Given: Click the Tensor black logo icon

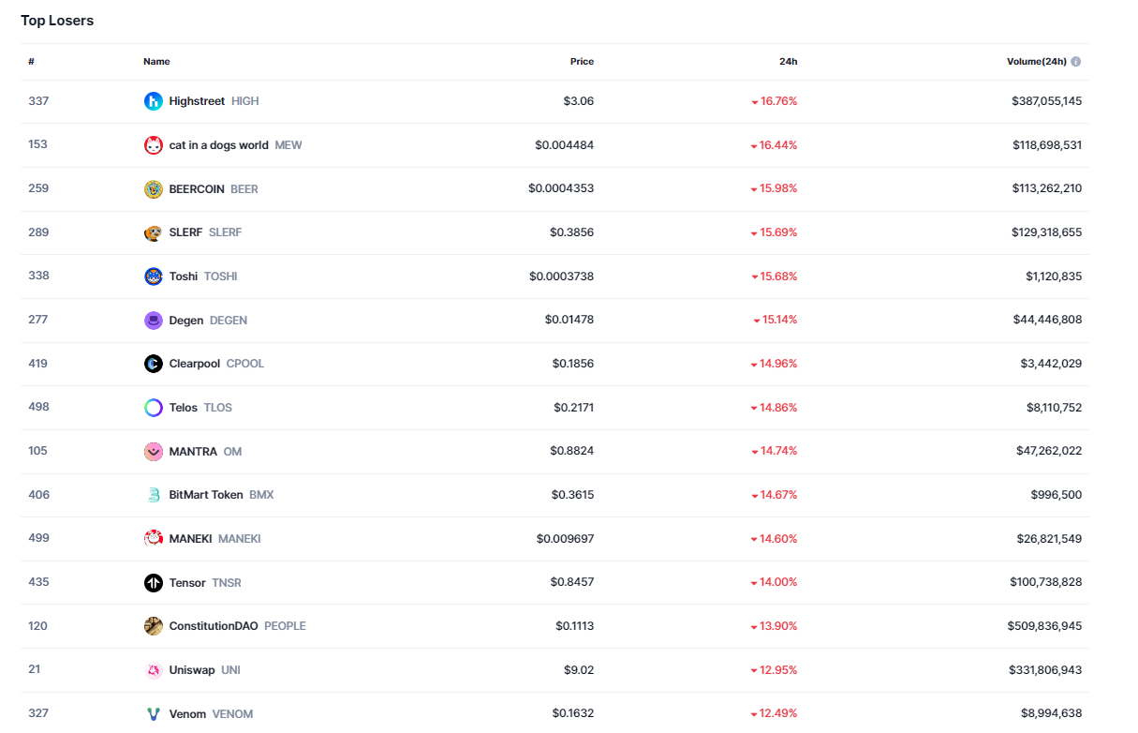Looking at the screenshot, I should tap(154, 583).
